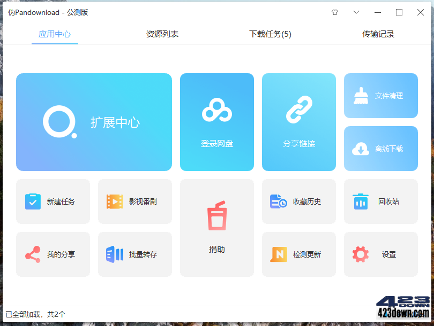Click the shirt-shaped theme icon in titlebar

[334, 12]
